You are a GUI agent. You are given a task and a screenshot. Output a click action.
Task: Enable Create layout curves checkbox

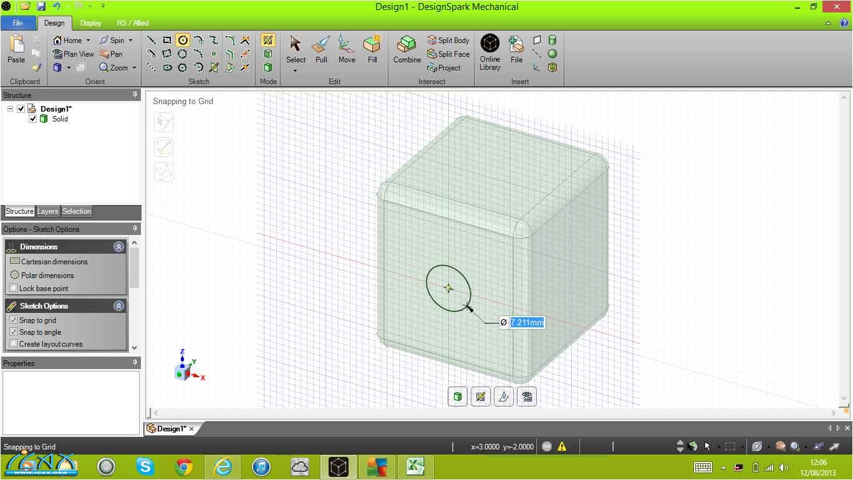14,343
